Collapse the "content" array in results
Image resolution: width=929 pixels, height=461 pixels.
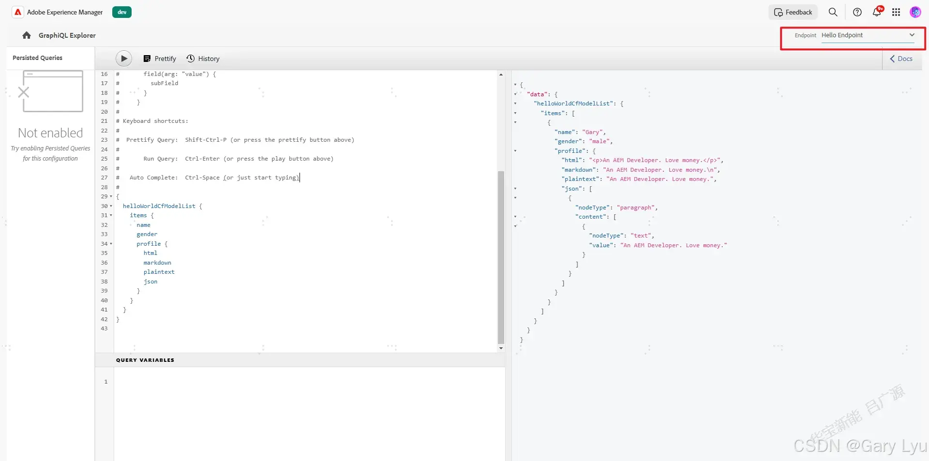click(515, 217)
